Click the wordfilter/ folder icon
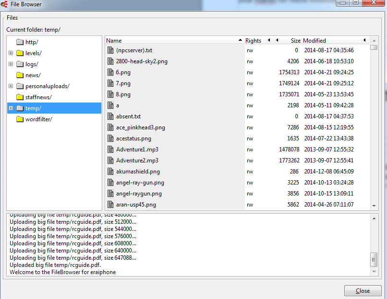Image resolution: width=387 pixels, height=299 pixels. click(x=20, y=119)
